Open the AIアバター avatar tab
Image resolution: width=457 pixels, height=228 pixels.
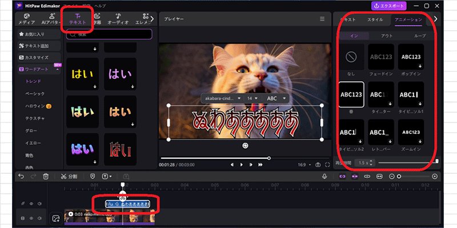(52, 19)
